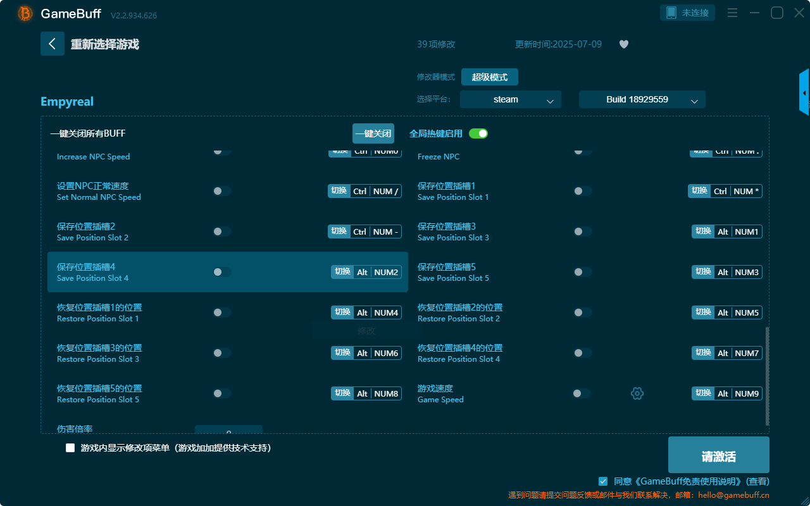810x506 pixels.
Task: Toggle the Save Position Slot 4 switch
Action: pyautogui.click(x=222, y=271)
